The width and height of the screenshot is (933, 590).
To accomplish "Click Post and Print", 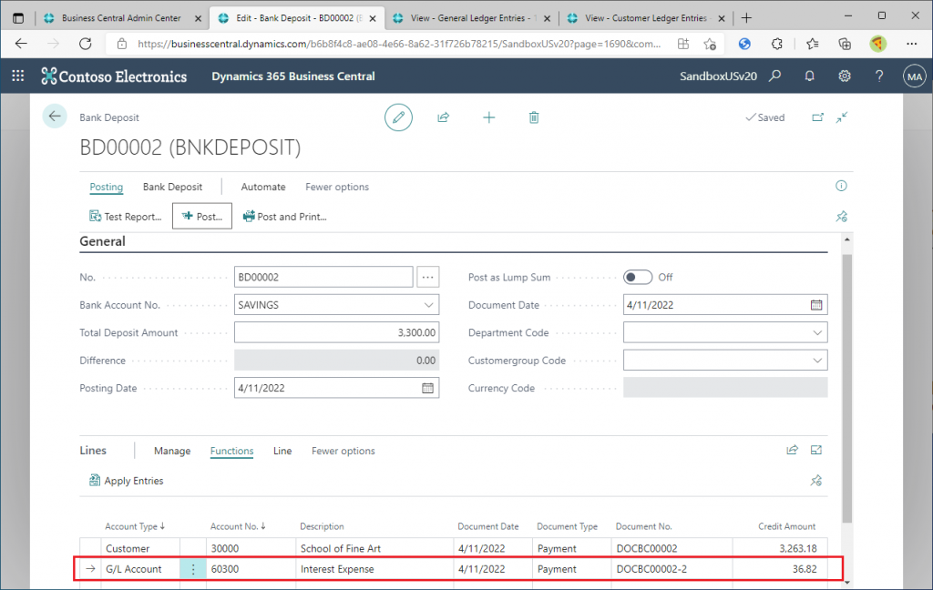I will coord(284,217).
